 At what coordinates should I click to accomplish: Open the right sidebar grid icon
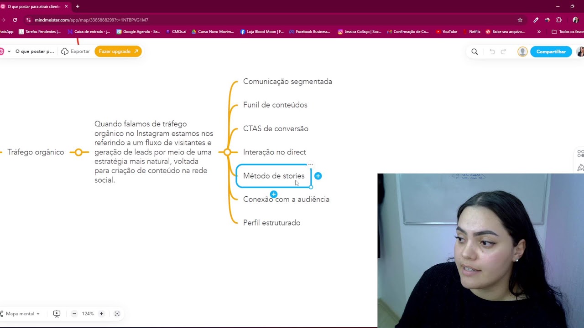point(580,154)
